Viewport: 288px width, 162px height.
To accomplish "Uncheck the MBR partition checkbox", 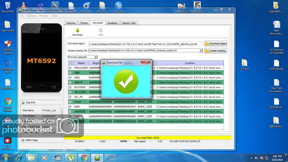I will (x=70, y=73).
